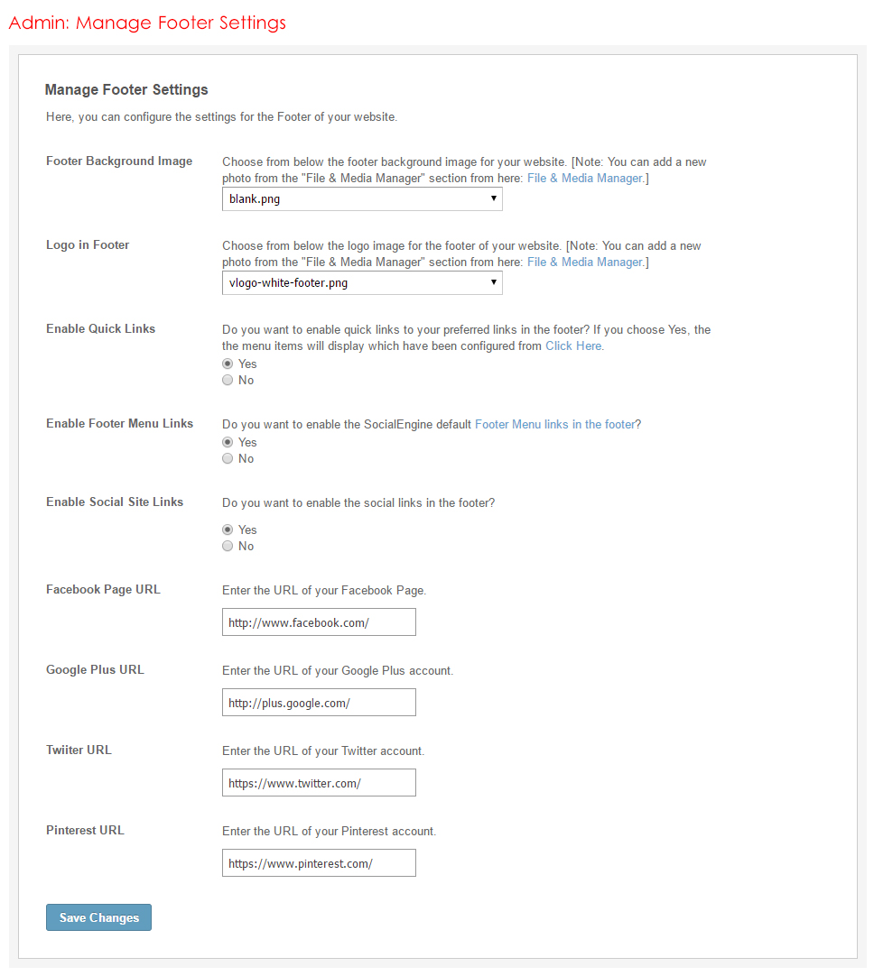Expand the Logo in Footer dropdown
The height and width of the screenshot is (976, 874).
[x=361, y=283]
